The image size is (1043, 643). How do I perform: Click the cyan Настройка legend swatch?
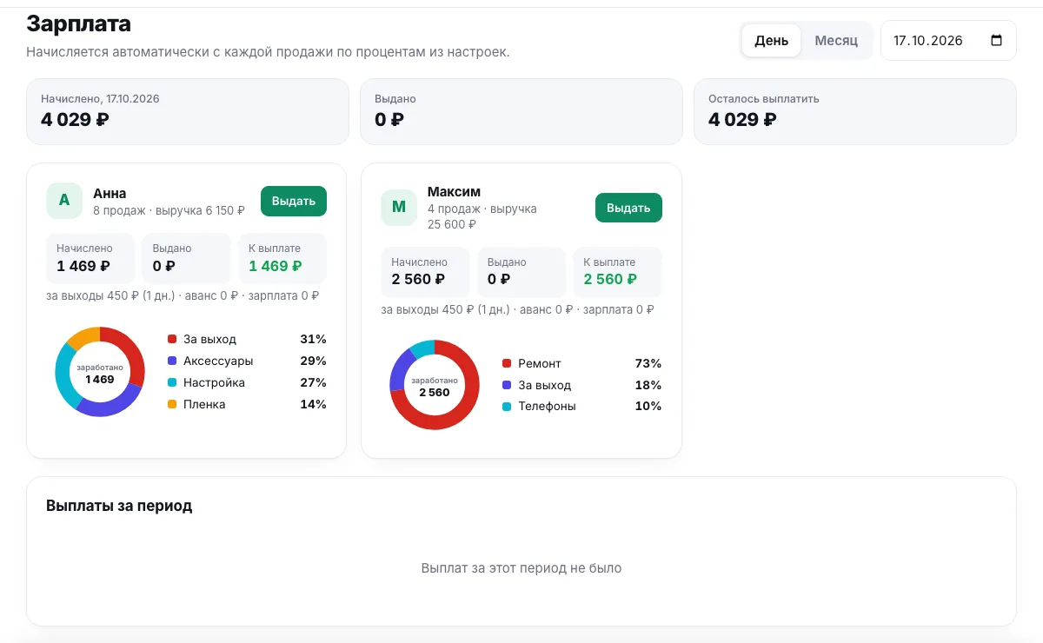pos(172,382)
